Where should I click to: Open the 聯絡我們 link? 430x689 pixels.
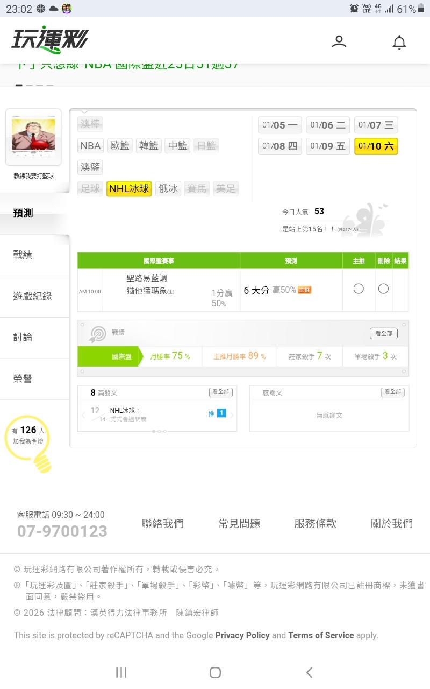162,523
